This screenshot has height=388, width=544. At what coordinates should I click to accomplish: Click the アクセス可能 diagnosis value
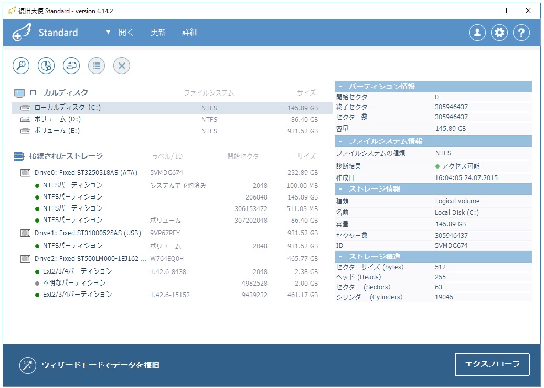click(x=461, y=166)
